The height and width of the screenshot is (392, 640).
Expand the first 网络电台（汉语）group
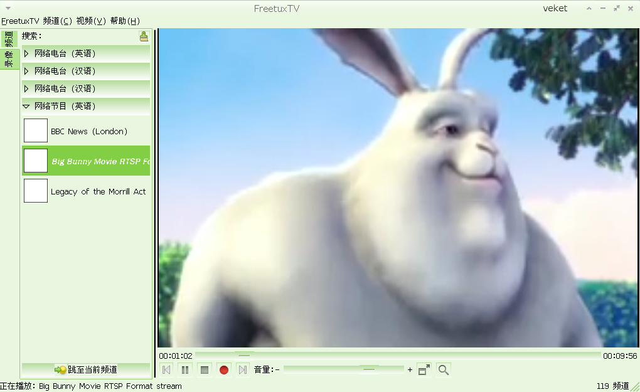[x=86, y=71]
